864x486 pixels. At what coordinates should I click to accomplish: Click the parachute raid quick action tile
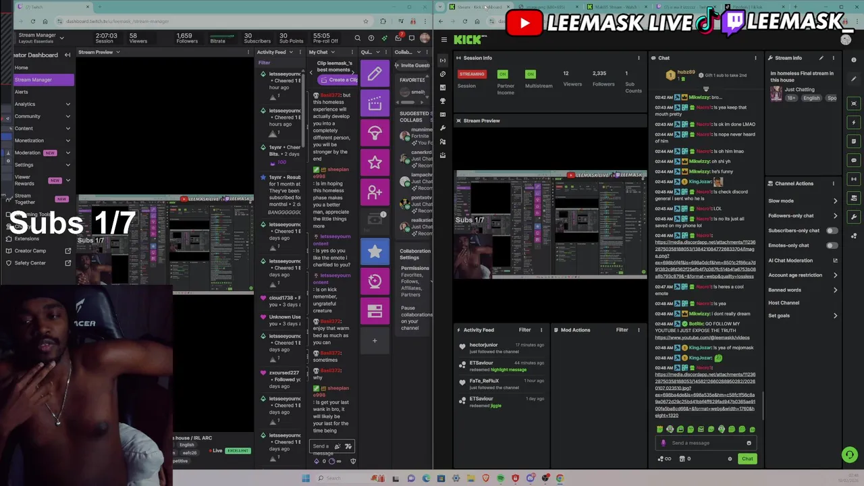pyautogui.click(x=375, y=133)
